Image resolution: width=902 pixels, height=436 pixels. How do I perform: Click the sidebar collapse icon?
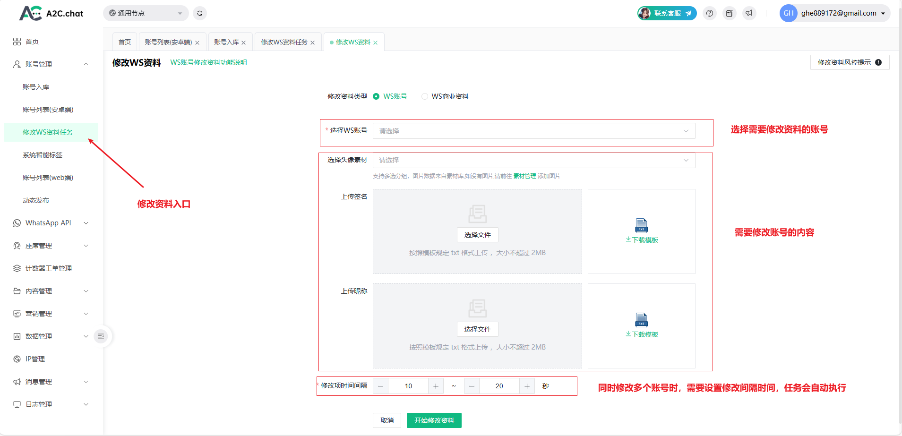(x=101, y=336)
